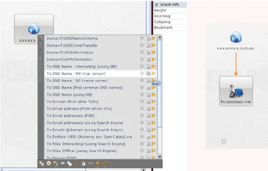268x171 pixels.
Task: Open settings icon for To DNS Name [using DB]
Action: (148, 95)
